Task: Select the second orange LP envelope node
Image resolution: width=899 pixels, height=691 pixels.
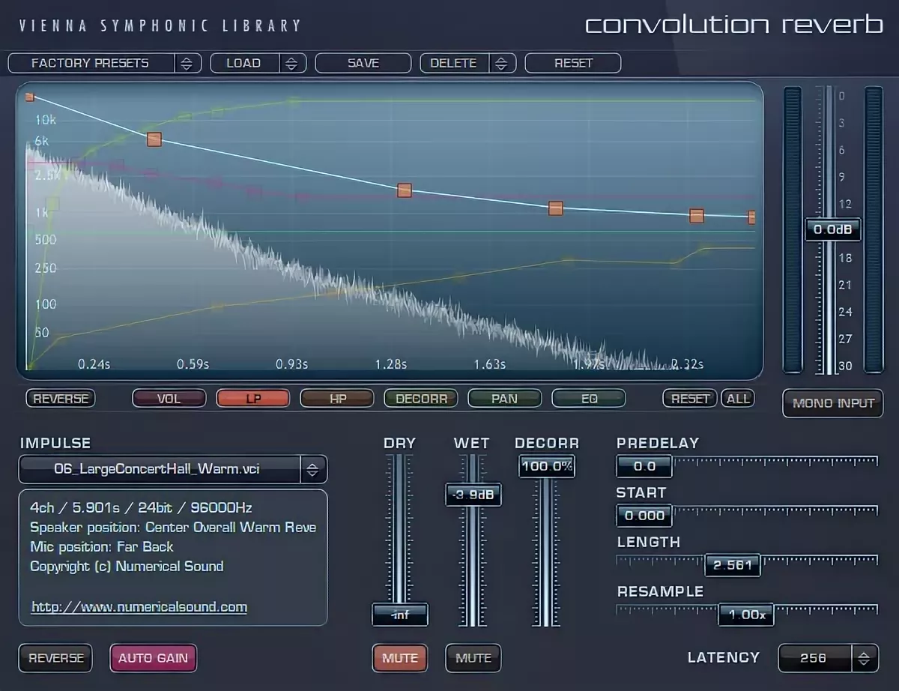Action: tap(154, 139)
